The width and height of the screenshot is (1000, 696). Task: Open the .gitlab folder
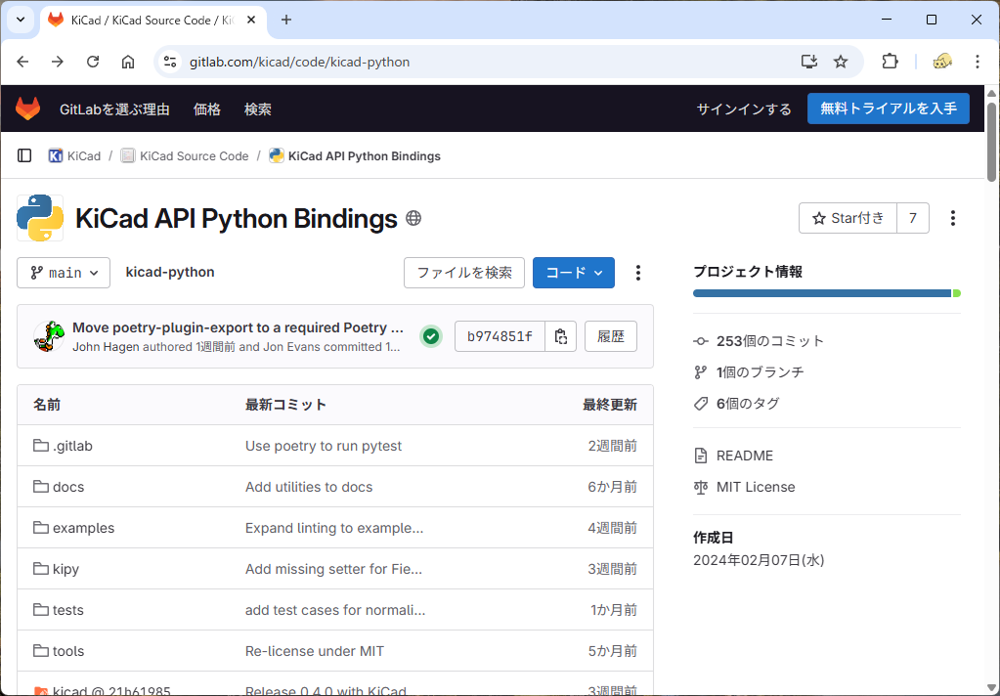72,446
